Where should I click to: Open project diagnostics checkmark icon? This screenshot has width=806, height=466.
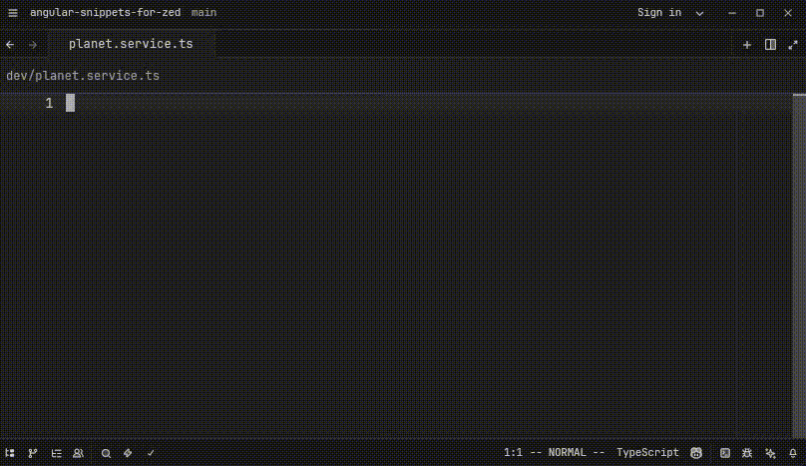click(x=151, y=453)
